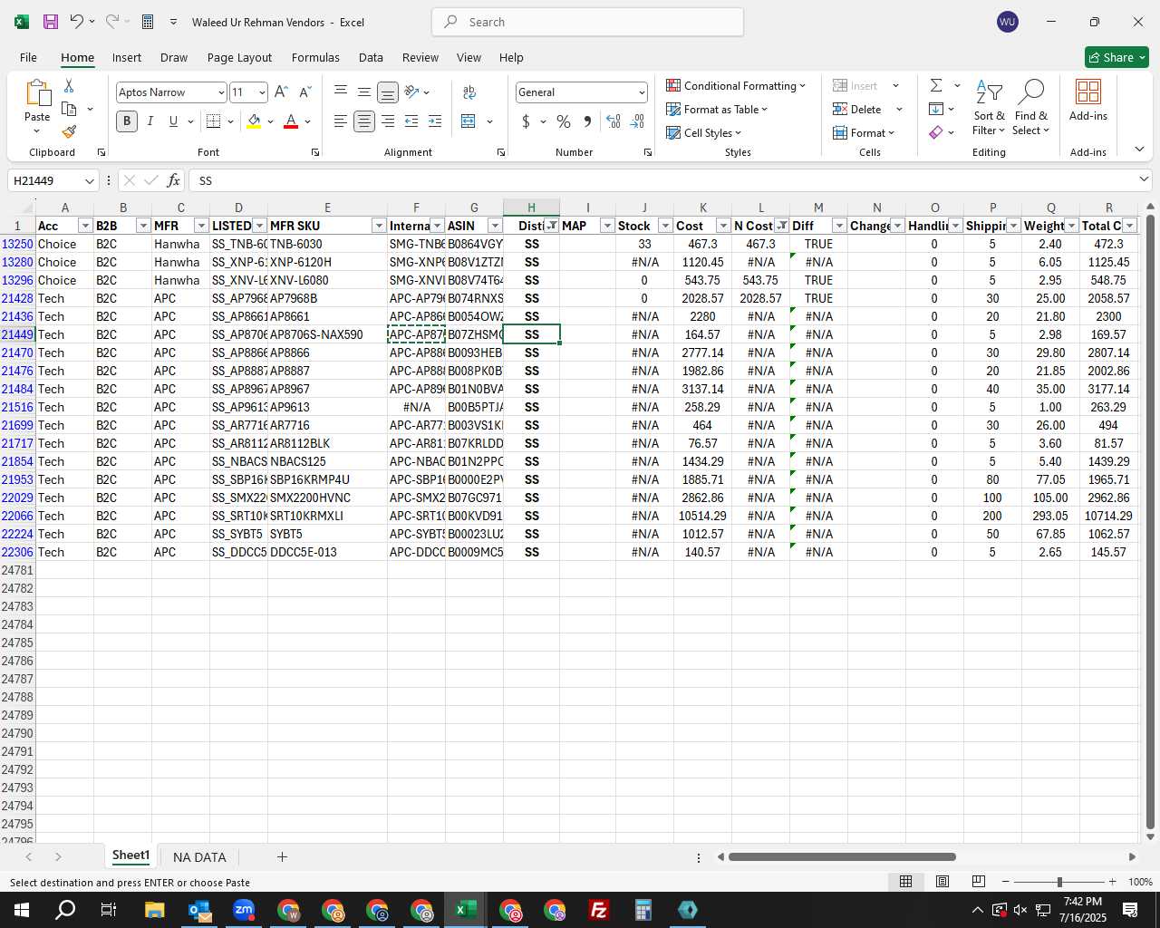Switch to the Data tab
The image size is (1160, 928).
click(371, 57)
